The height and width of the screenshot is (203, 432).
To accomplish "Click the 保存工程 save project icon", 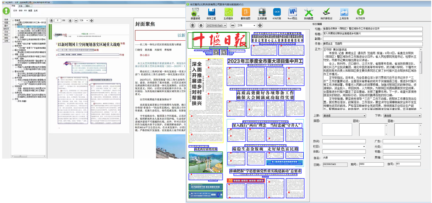I will click(212, 13).
